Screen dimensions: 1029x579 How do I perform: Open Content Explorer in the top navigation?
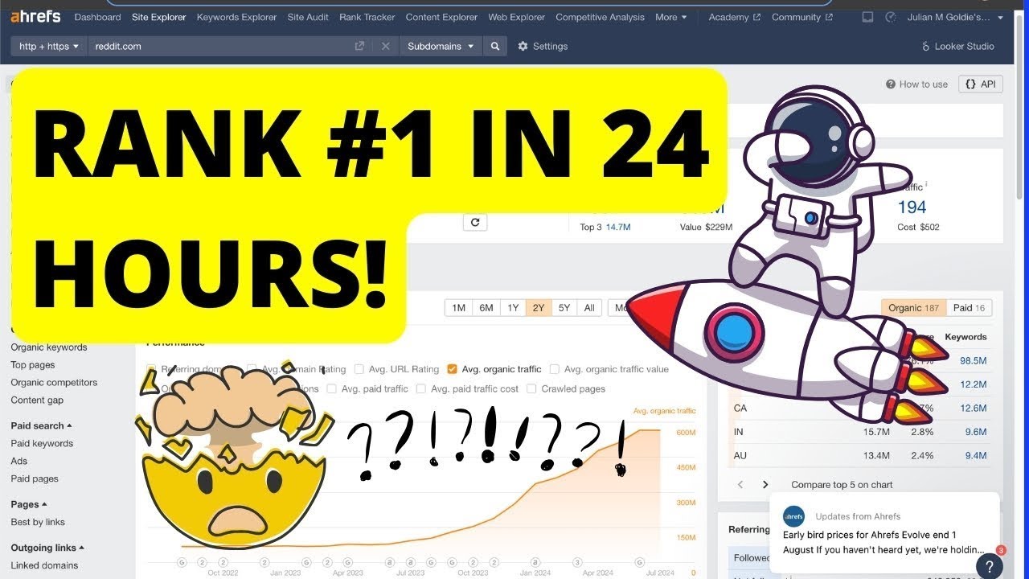[441, 17]
